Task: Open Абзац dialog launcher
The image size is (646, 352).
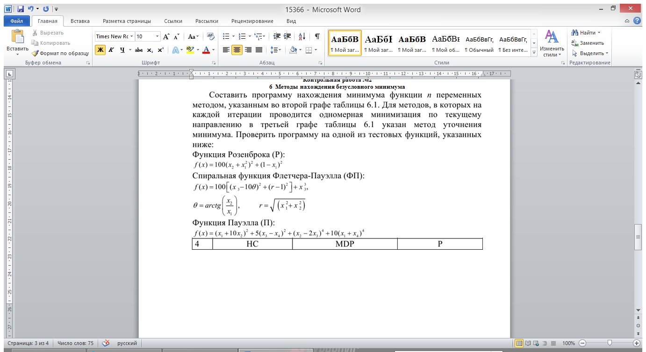Action: [320, 63]
